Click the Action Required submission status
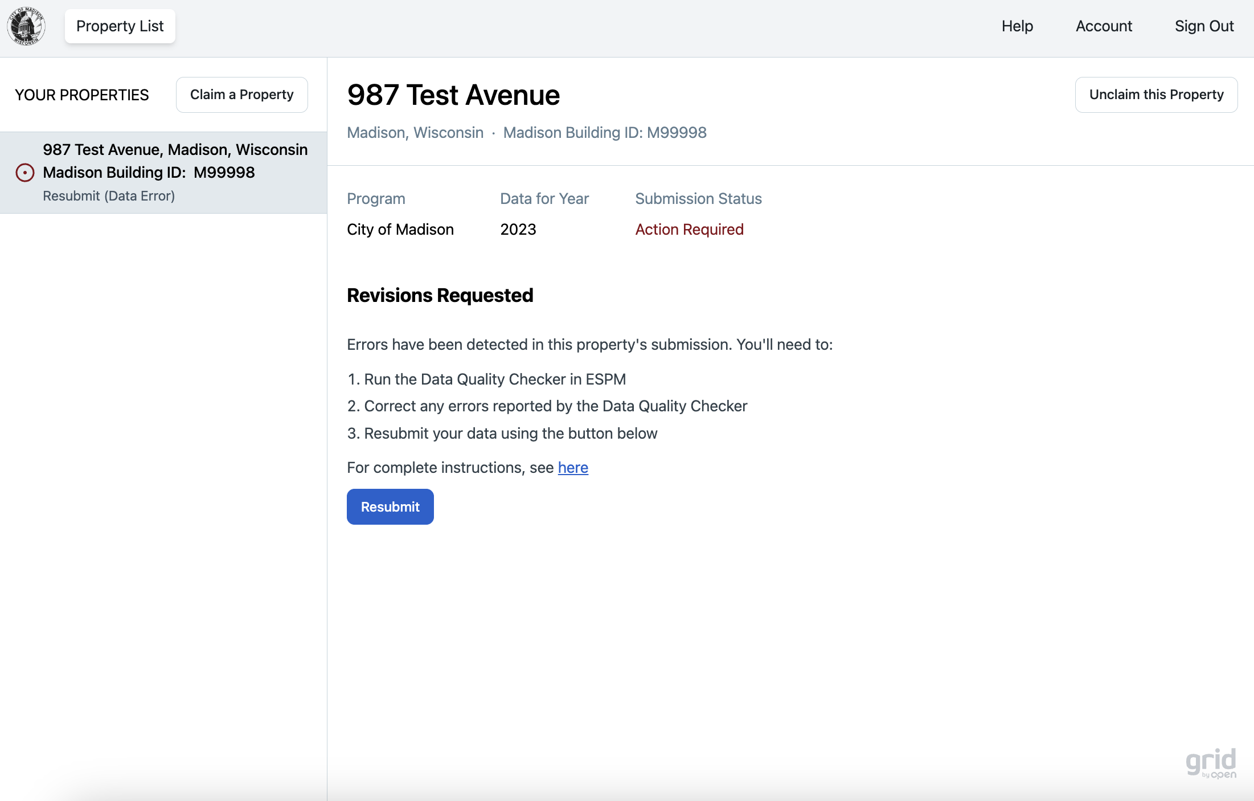The image size is (1254, 801). click(689, 230)
